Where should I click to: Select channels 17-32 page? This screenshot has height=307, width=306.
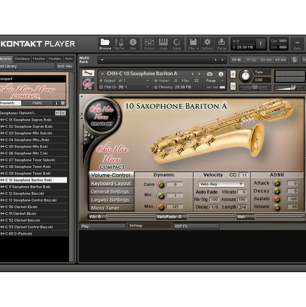tap(251, 60)
